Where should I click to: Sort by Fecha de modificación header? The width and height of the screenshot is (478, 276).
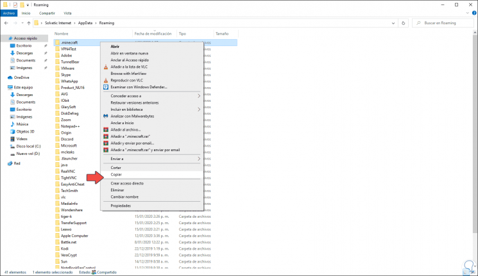click(x=155, y=34)
